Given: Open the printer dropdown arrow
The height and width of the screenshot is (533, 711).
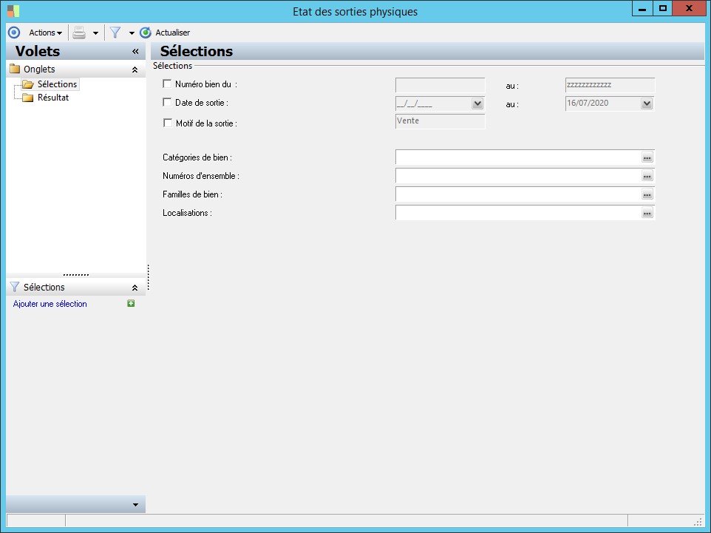Looking at the screenshot, I should (95, 33).
